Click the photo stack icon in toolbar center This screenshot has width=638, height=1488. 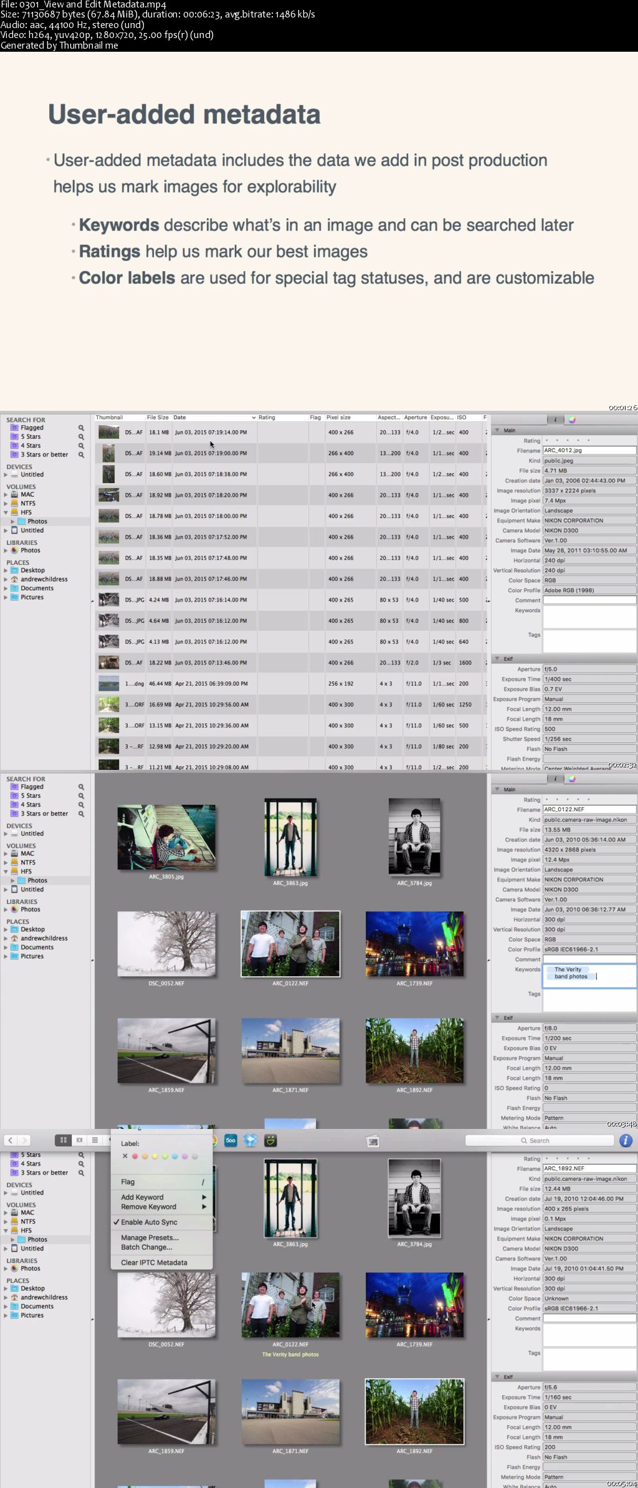373,1141
